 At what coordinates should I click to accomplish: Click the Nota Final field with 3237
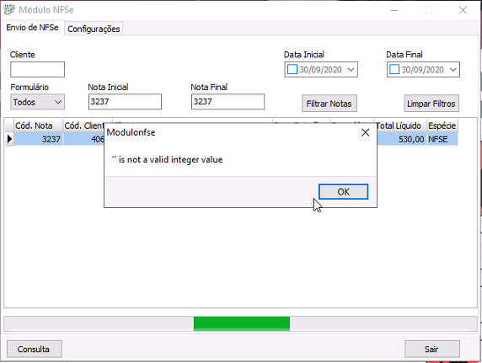(x=228, y=102)
